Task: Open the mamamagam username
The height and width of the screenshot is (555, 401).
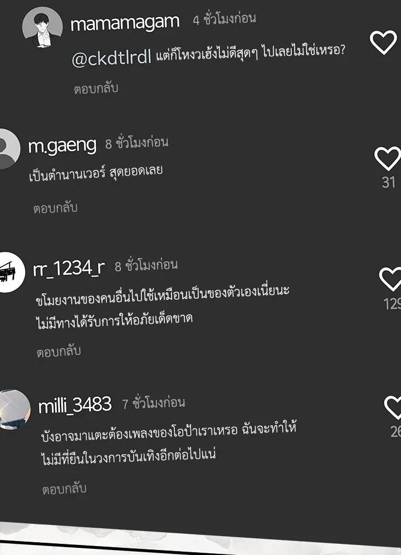Action: [125, 23]
